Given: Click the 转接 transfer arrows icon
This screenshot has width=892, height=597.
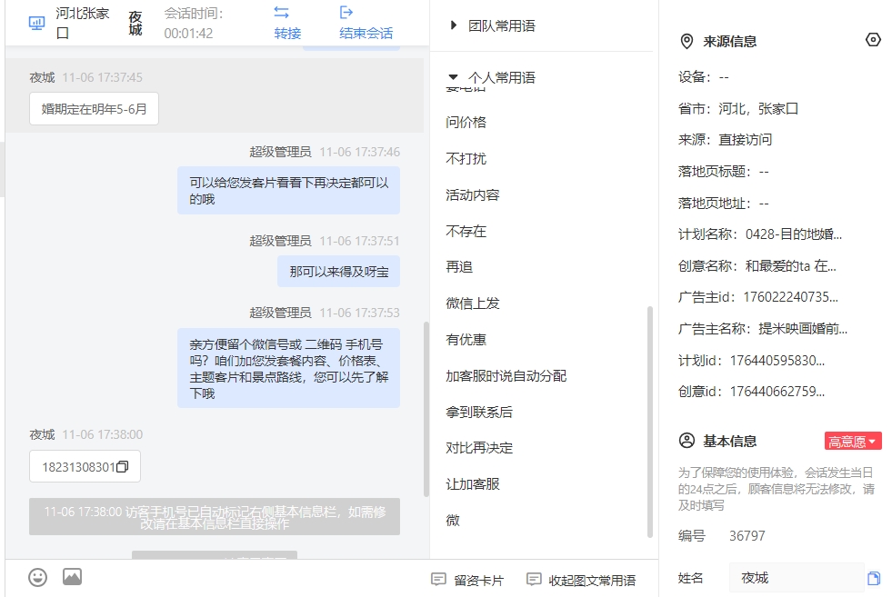Looking at the screenshot, I should pos(281,12).
